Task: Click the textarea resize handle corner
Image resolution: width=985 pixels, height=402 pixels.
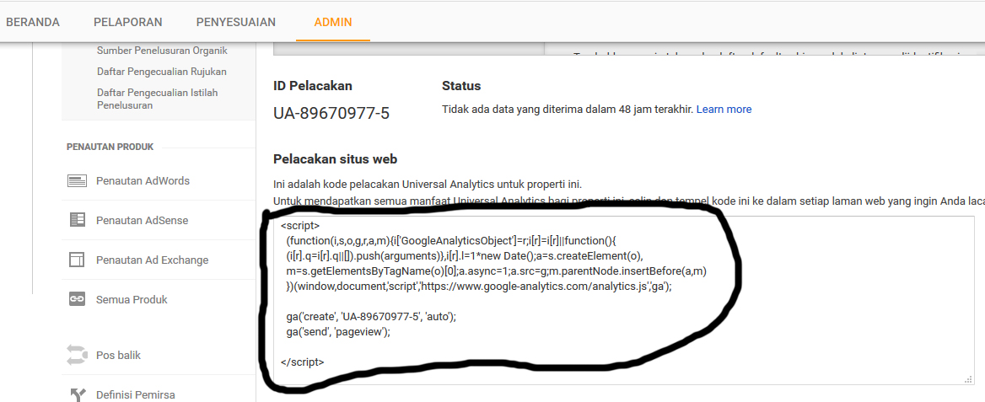Action: 969,379
